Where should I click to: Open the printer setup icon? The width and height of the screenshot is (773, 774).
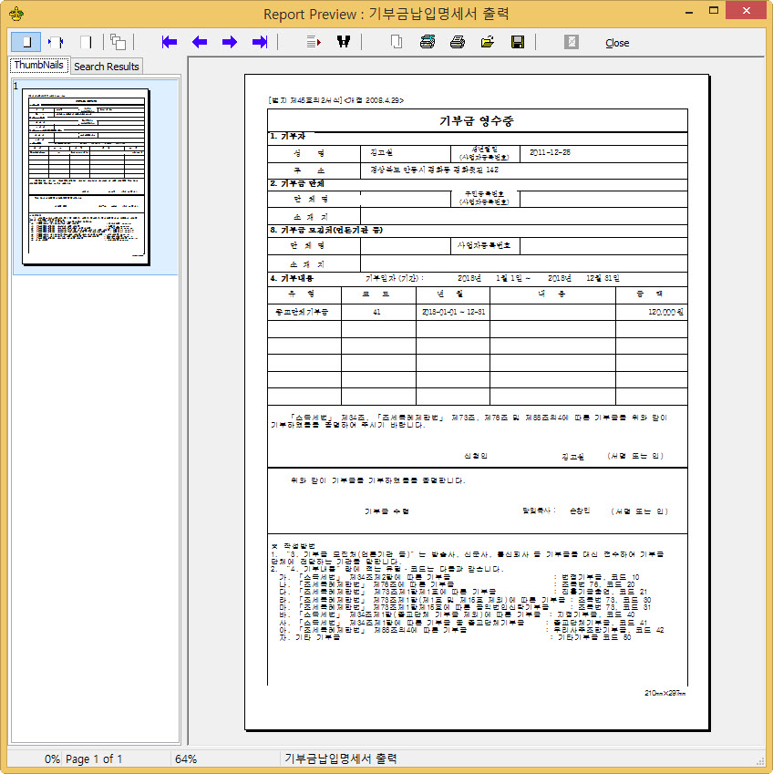428,42
